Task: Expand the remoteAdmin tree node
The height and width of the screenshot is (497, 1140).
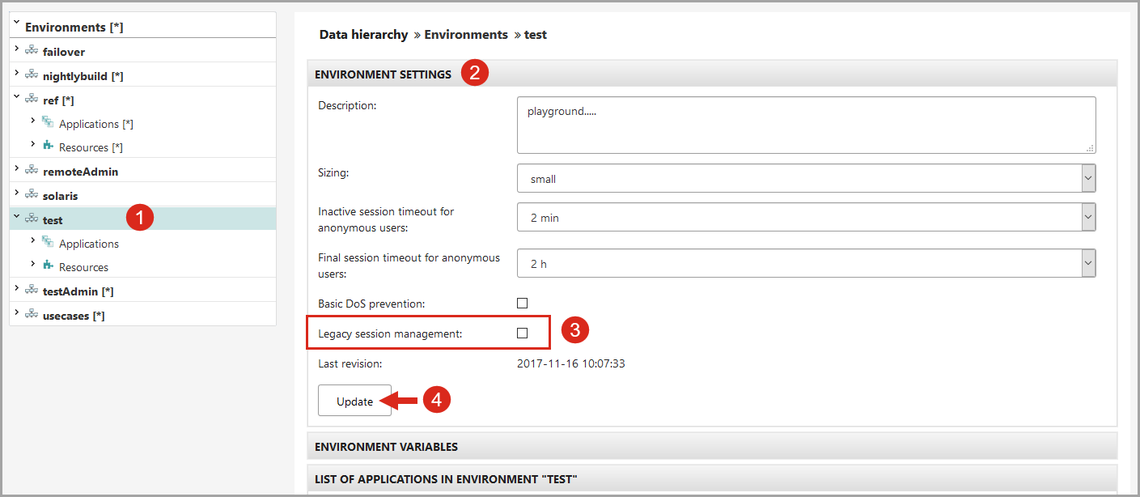Action: point(17,169)
